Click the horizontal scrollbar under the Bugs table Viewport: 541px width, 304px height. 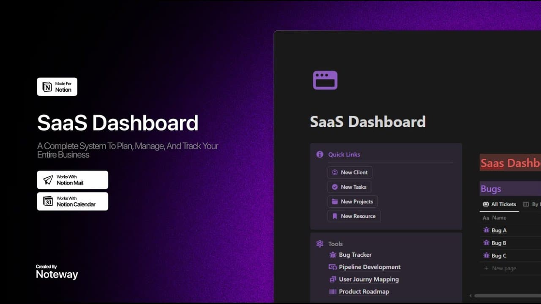coord(507,296)
